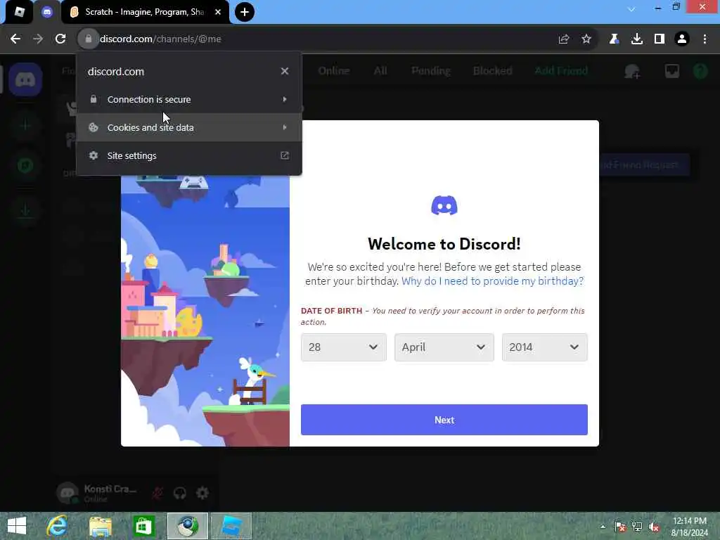Open Explore Discoverable Servers compass
This screenshot has width=720, height=540.
click(x=25, y=165)
